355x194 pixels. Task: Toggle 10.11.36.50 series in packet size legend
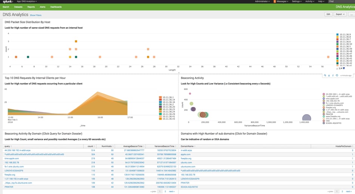344,44
